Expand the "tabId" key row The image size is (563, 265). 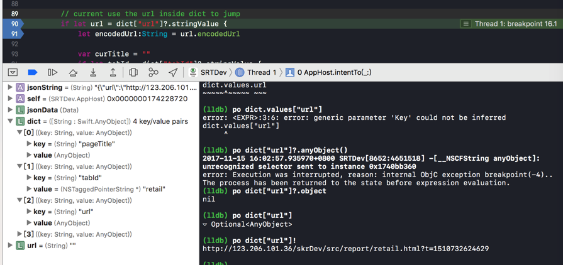[29, 178]
